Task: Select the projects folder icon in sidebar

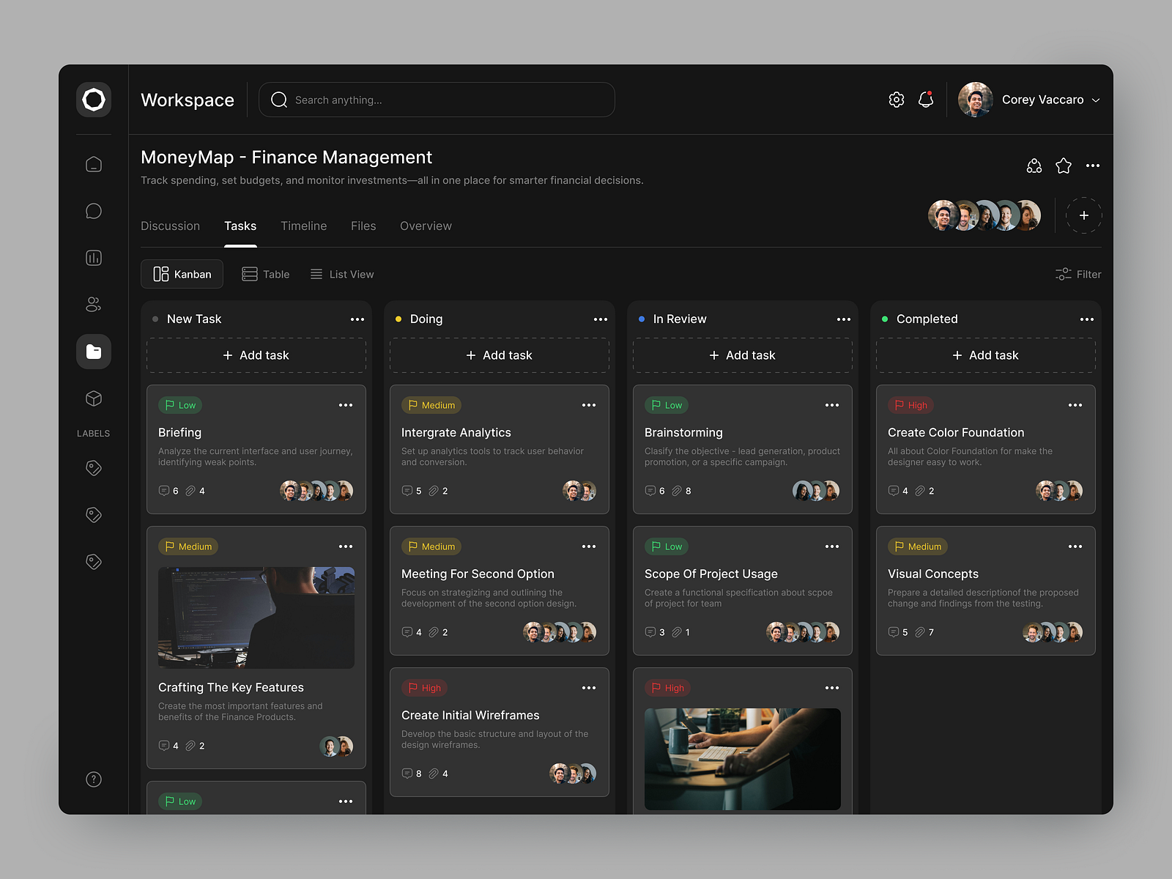Action: [x=94, y=352]
